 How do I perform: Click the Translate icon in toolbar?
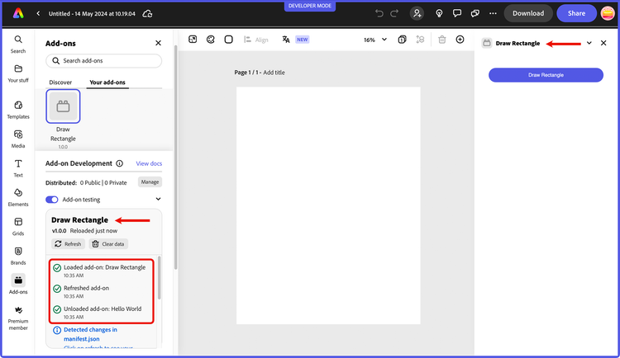tap(286, 40)
